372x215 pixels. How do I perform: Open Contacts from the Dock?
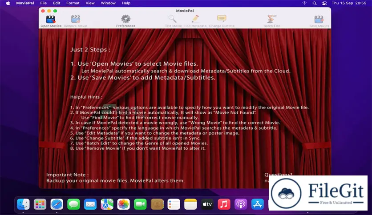pyautogui.click(x=157, y=204)
